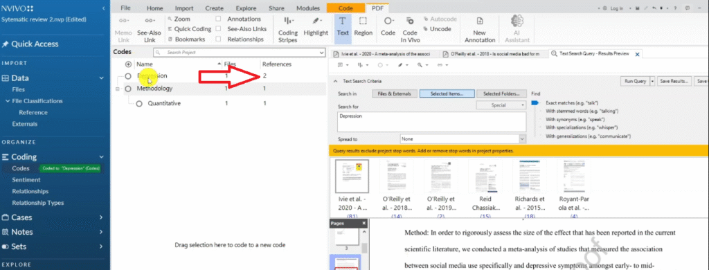The width and height of the screenshot is (709, 270).
Task: Click the Run Query button
Action: [x=635, y=82]
